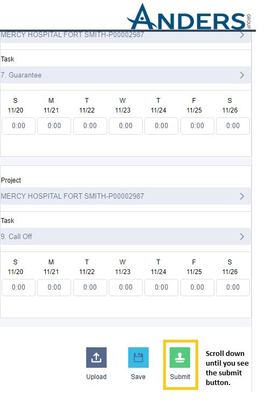Select the Guarantee hours field for Sunday 11/20
This screenshot has height=413, width=272.
coord(18,126)
